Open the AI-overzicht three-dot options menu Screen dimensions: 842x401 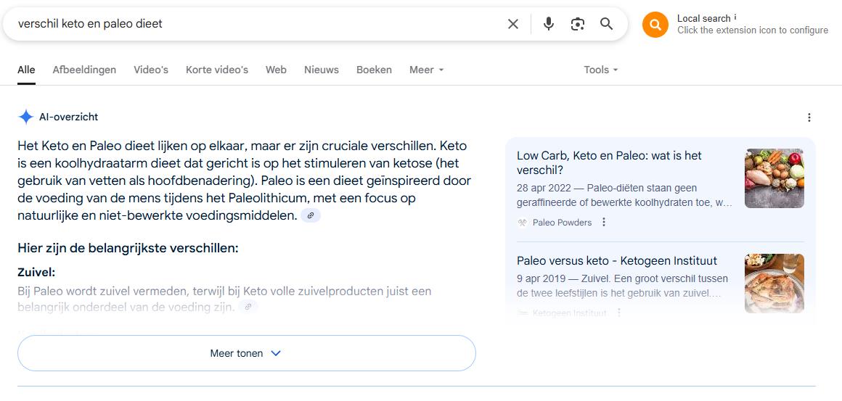click(x=809, y=117)
